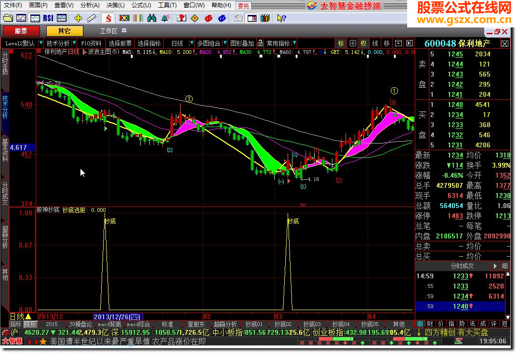
Task: Click the traffic light toolbar icon
Action: (x=124, y=18)
